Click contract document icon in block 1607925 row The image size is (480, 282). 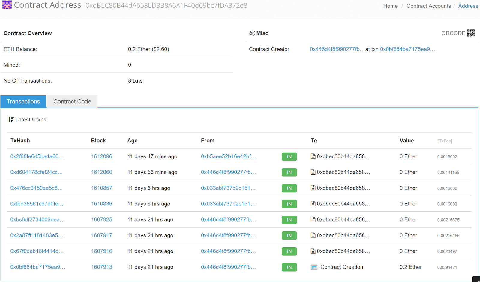point(313,219)
